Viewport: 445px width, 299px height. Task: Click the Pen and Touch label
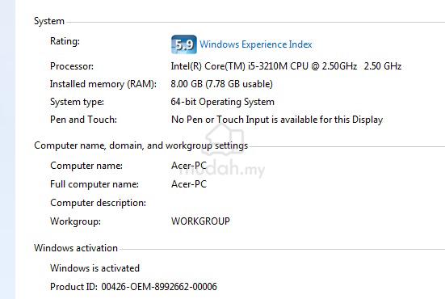click(83, 120)
